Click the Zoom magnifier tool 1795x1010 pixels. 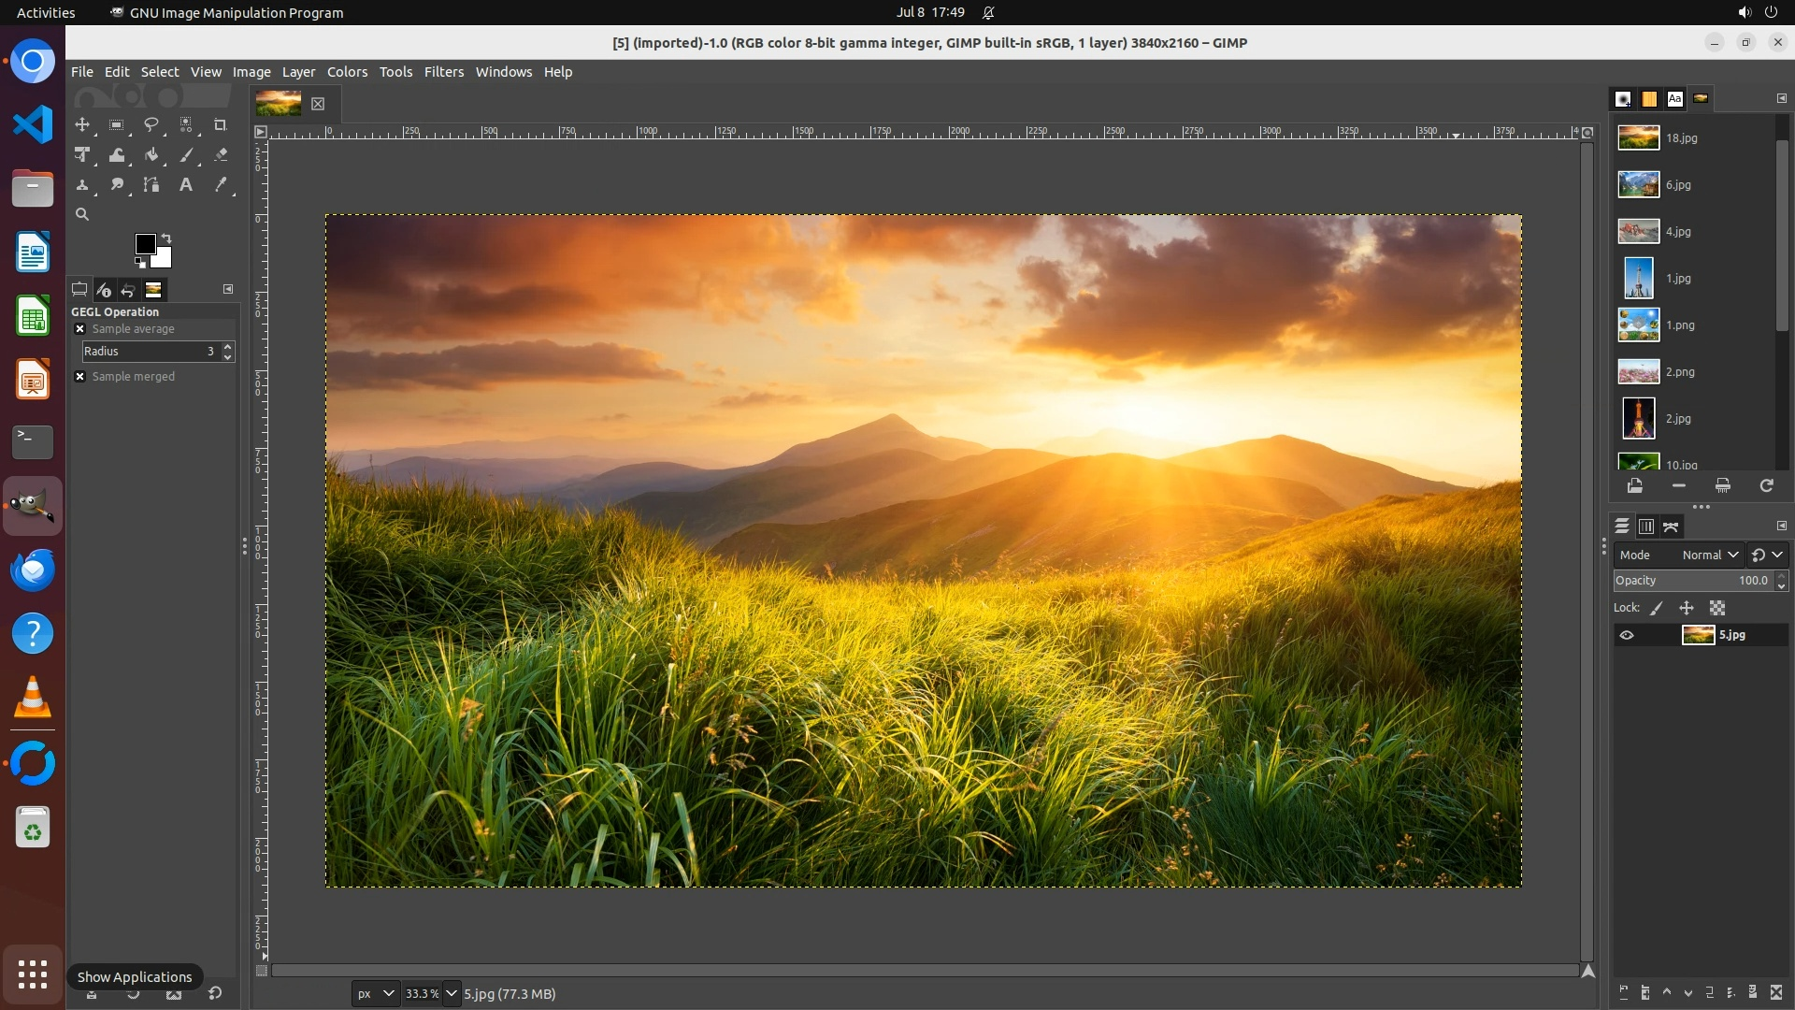click(82, 214)
